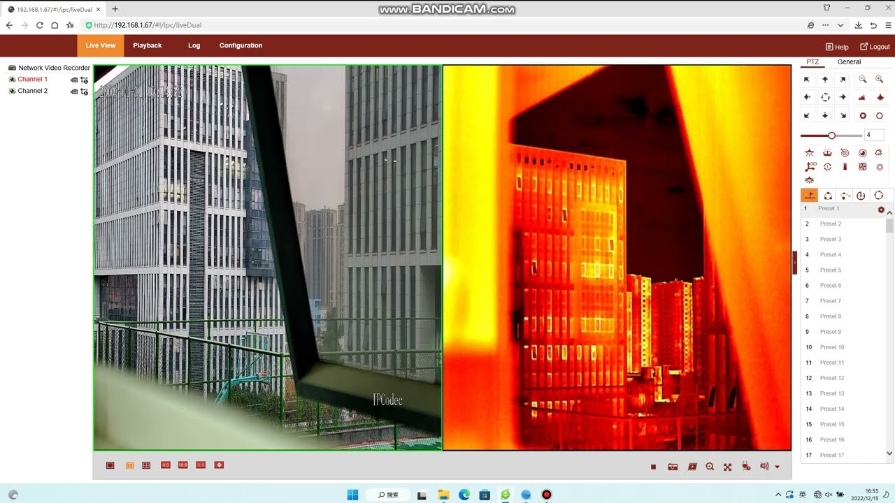Adjust the PTZ speed slider
The height and width of the screenshot is (503, 895).
[x=831, y=136]
